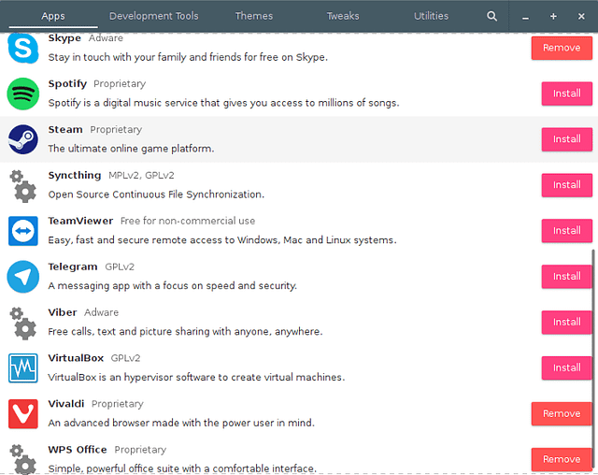The height and width of the screenshot is (475, 598).
Task: Click the VirtualBox app name
Action: tap(76, 358)
